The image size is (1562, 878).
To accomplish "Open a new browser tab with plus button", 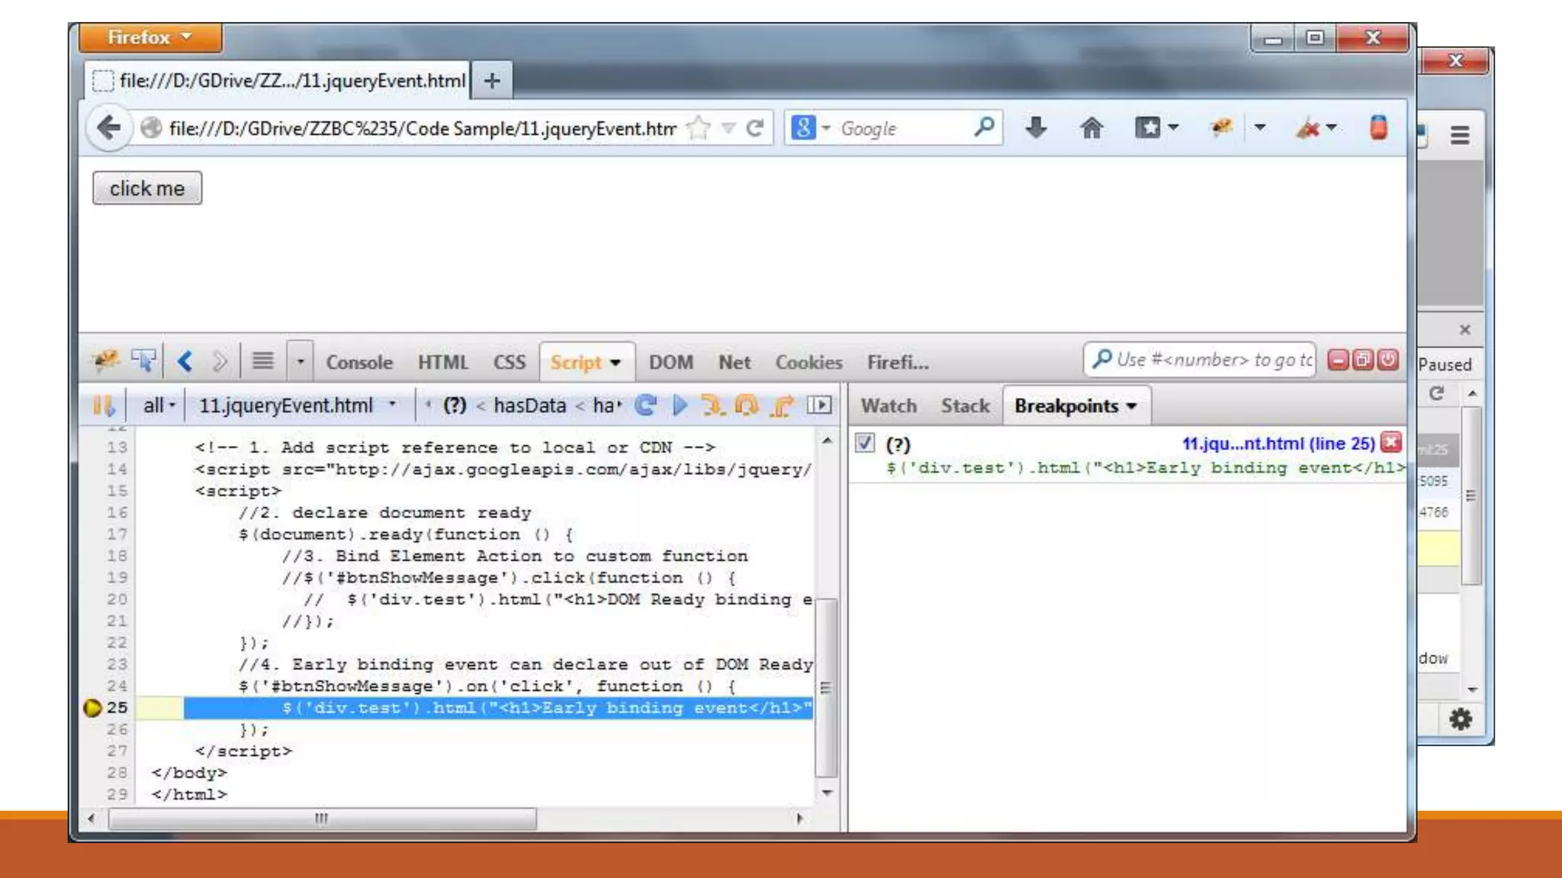I will coord(492,81).
